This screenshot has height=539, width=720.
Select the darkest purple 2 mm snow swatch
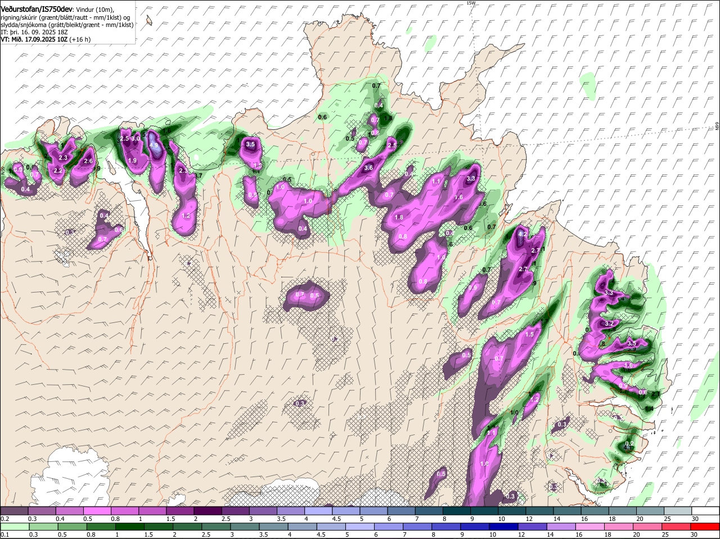point(208,510)
